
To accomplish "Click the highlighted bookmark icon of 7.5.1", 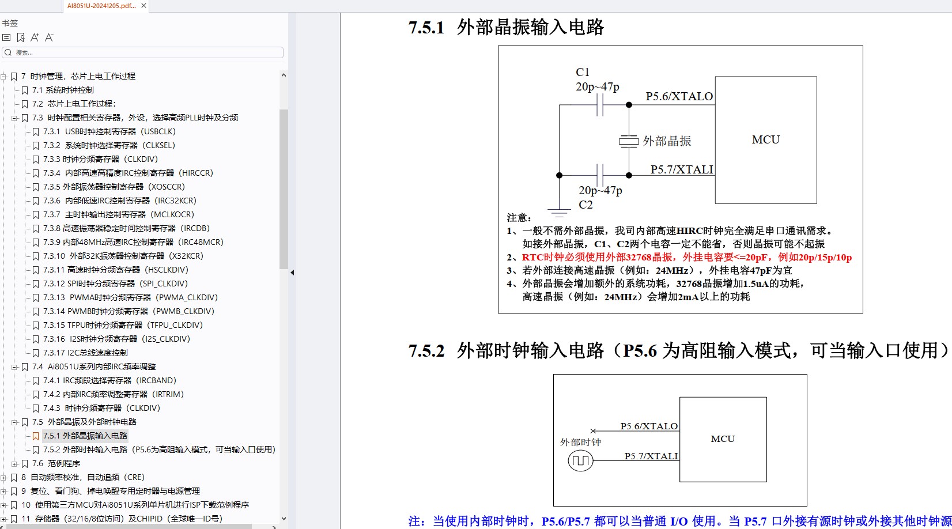I will pyautogui.click(x=36, y=436).
